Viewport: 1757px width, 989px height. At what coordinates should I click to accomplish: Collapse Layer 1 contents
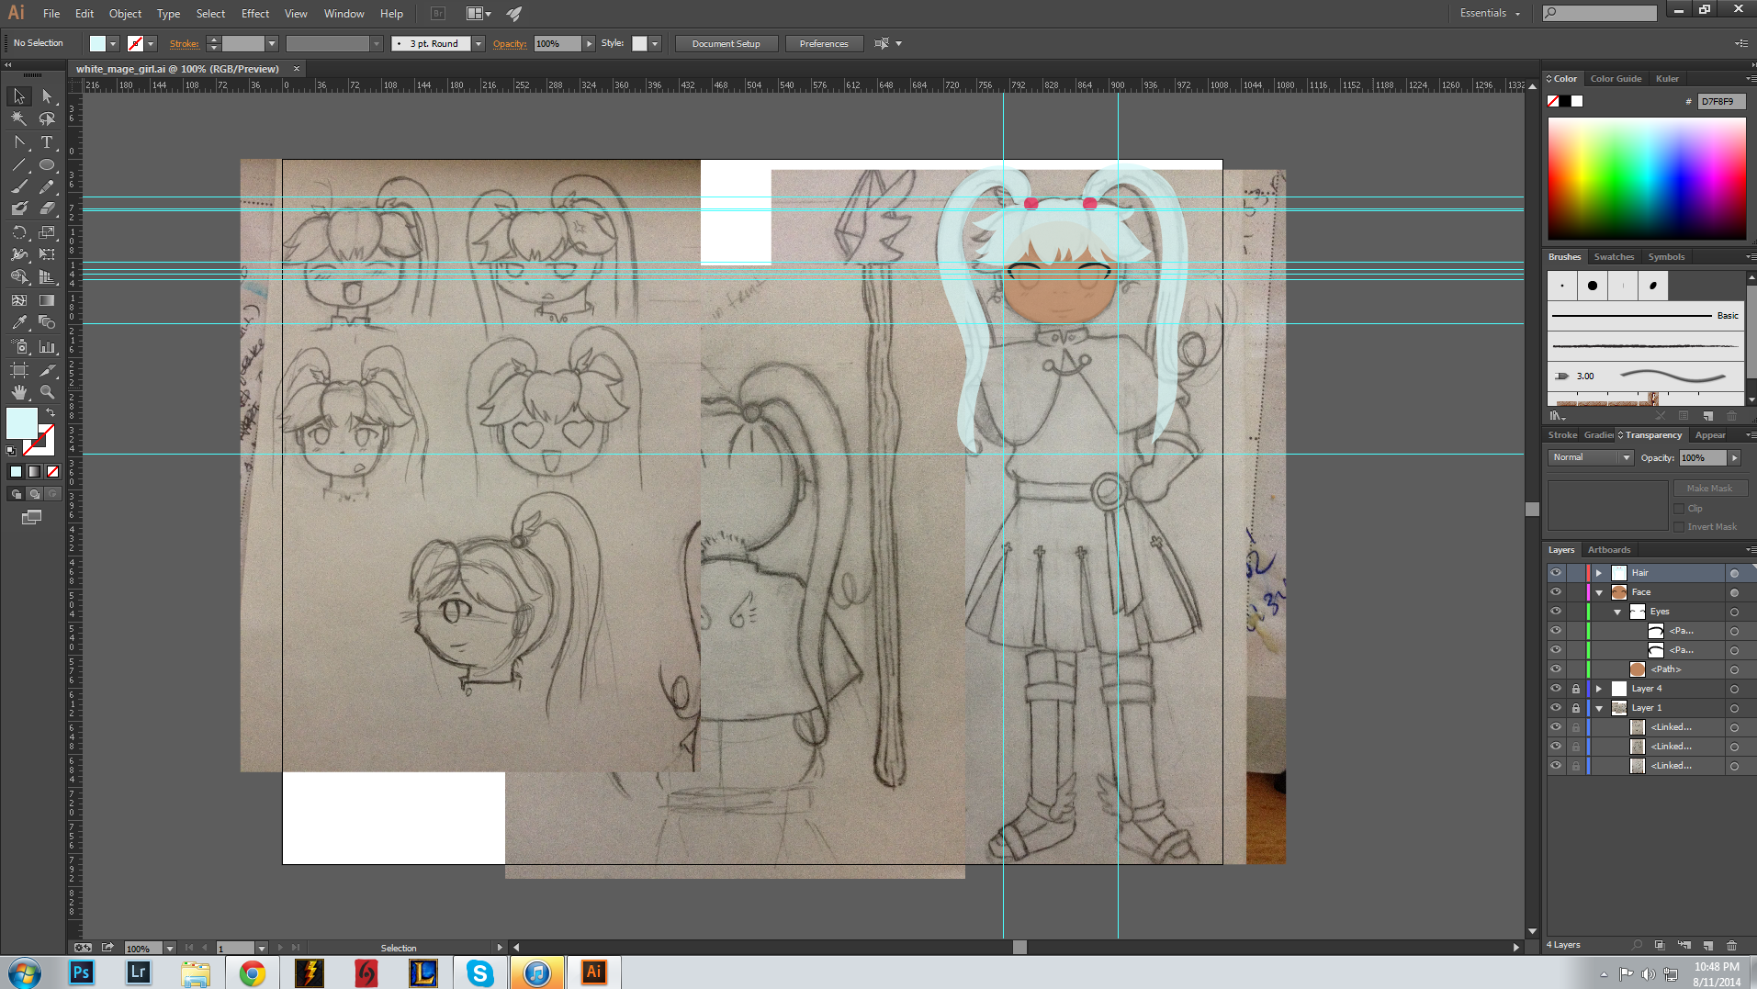coord(1599,708)
